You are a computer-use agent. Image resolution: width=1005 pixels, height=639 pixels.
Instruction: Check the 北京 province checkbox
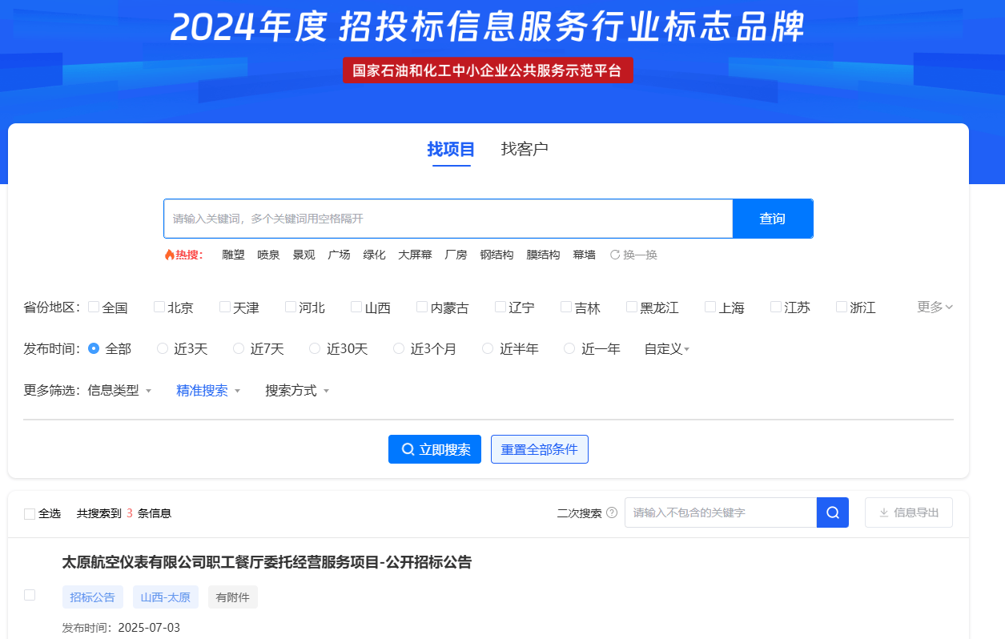click(159, 306)
